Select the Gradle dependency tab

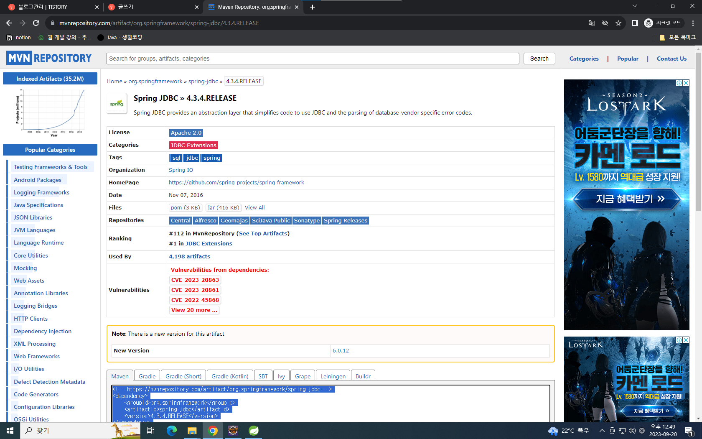(147, 376)
